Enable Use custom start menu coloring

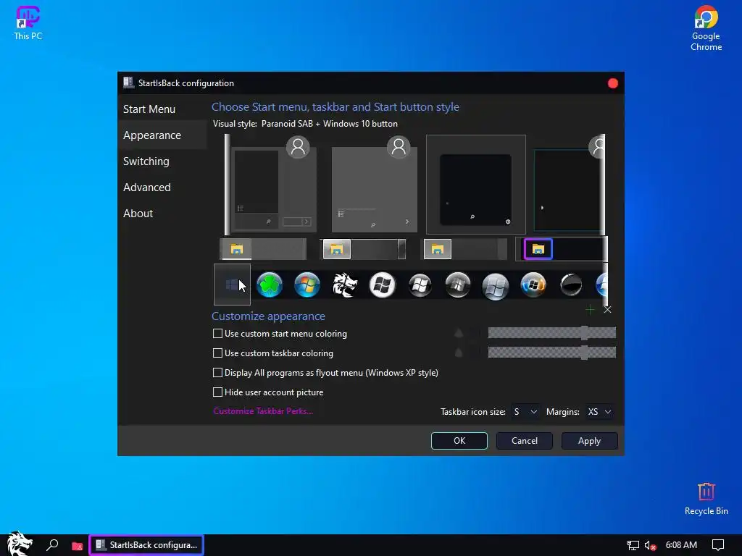[217, 334]
